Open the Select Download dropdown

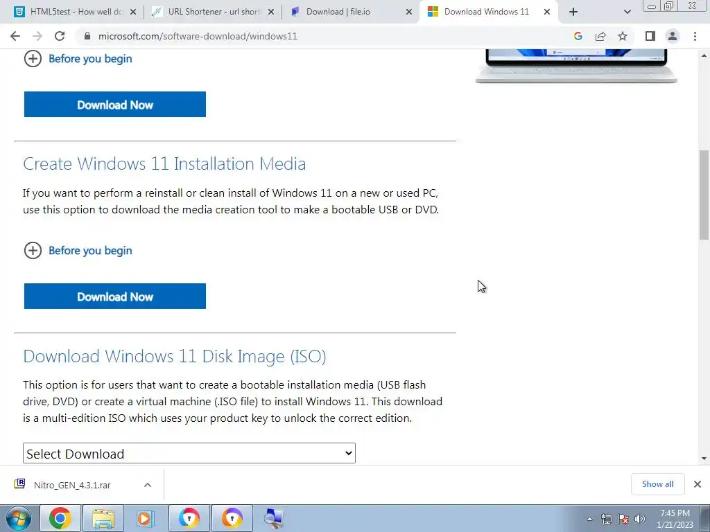click(x=189, y=453)
